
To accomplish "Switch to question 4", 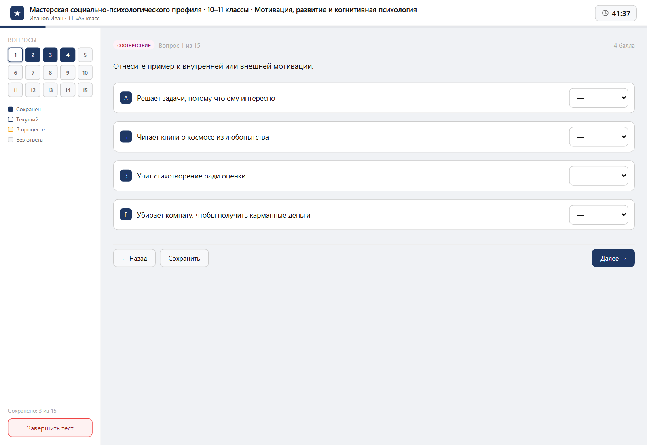I will 68,55.
